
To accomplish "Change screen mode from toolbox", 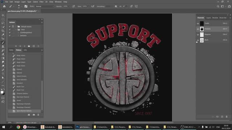I will tap(3, 102).
